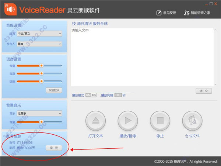Close the VoiceReader window
The image size is (221, 166).
coord(215,4)
